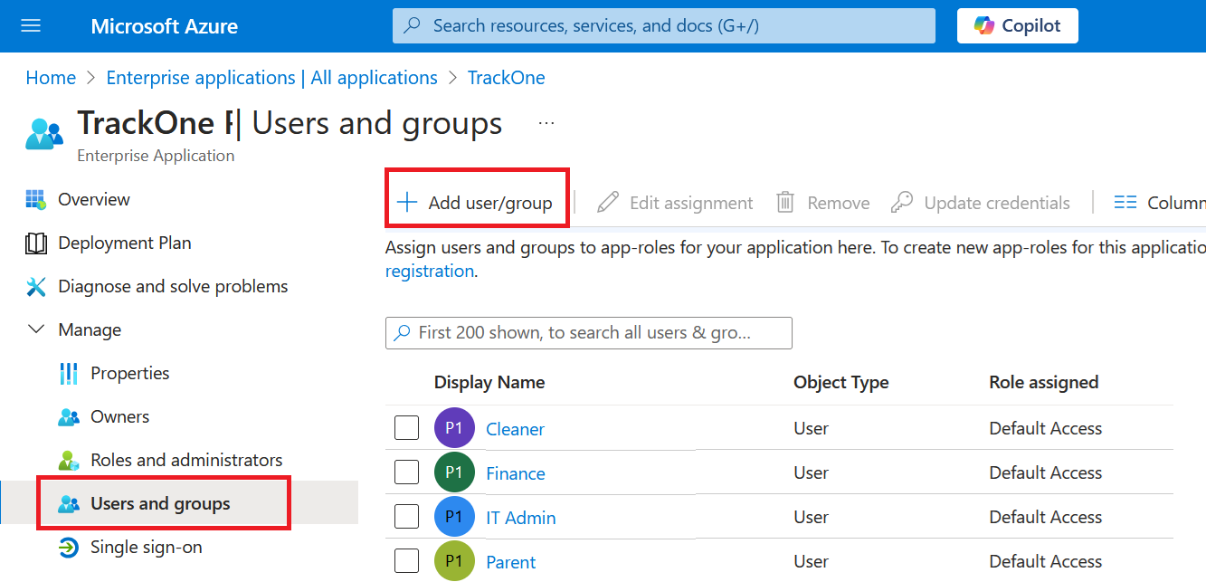Check the Parent row checkbox
Viewport: 1206px width, 582px height.
[x=407, y=561]
